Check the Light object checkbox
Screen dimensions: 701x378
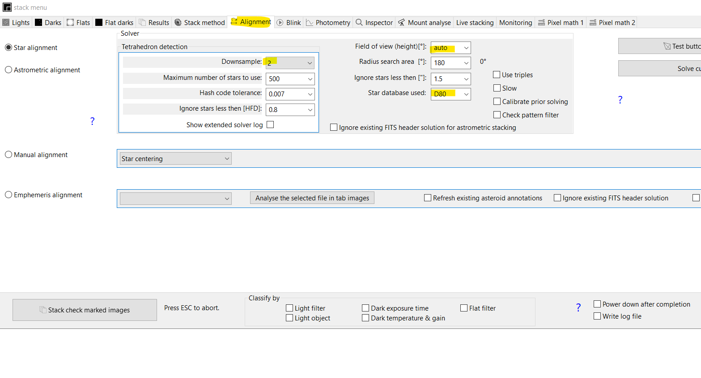[x=289, y=318]
